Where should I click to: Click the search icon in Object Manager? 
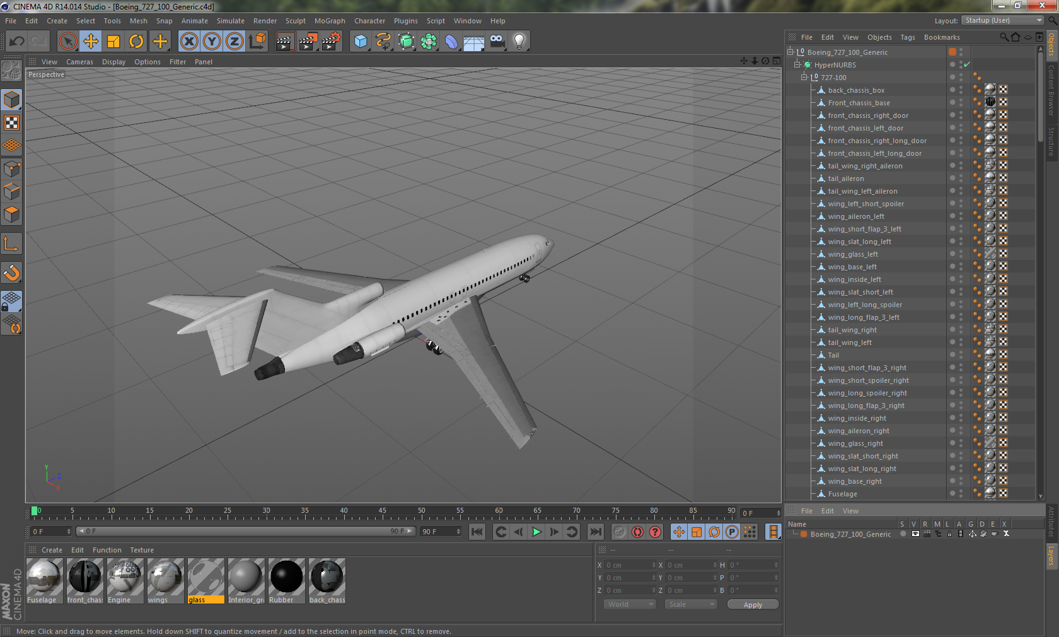(1004, 37)
